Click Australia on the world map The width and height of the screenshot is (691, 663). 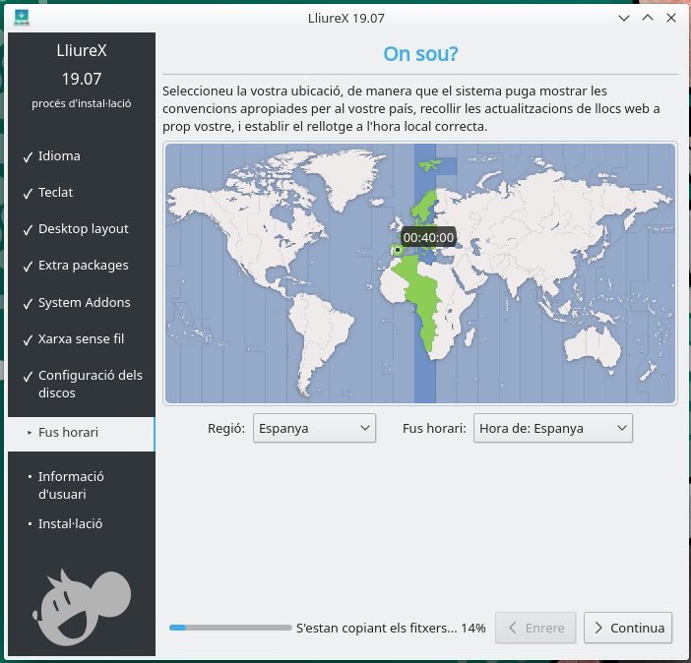pyautogui.click(x=593, y=346)
